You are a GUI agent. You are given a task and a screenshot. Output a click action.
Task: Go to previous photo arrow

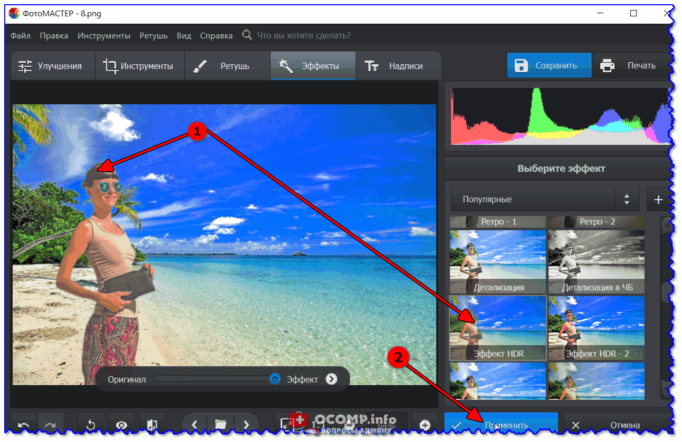pos(194,424)
